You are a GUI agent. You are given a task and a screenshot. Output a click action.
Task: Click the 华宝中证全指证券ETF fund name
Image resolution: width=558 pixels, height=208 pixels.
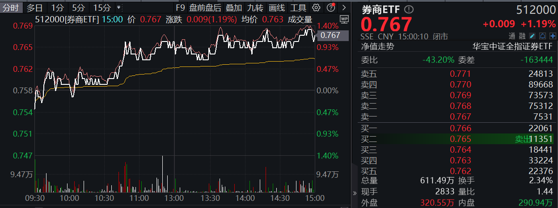point(513,46)
